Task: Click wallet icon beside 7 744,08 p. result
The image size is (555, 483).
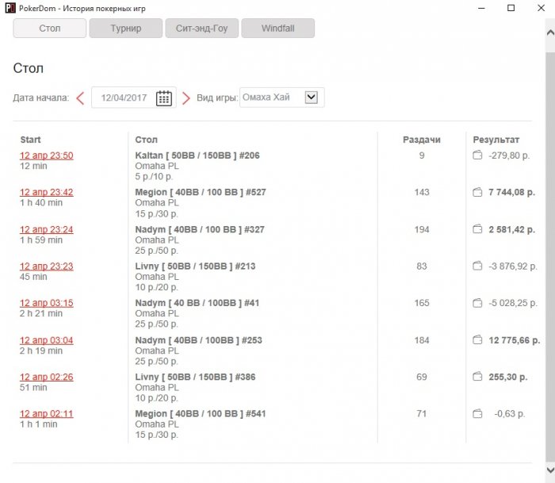Action: (x=477, y=193)
